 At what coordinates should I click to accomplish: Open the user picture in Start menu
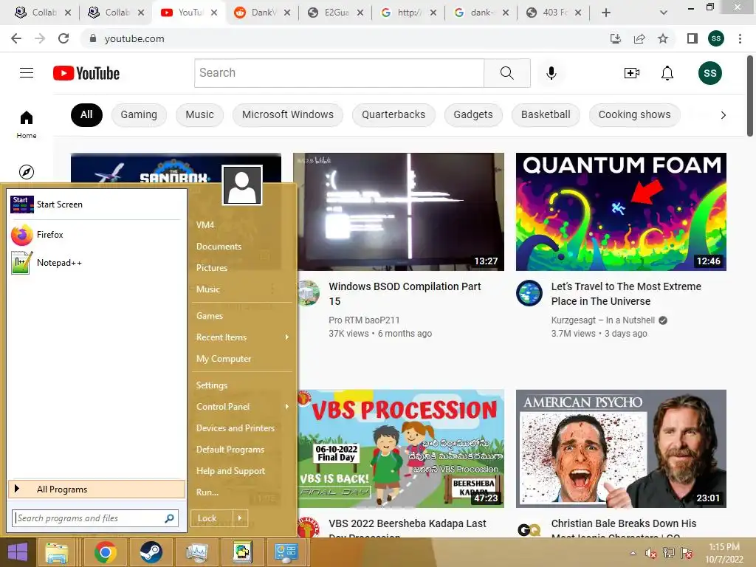tap(242, 185)
